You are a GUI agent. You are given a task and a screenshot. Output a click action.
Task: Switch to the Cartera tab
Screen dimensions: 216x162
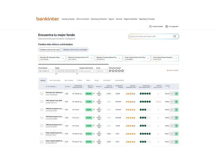coord(80,80)
